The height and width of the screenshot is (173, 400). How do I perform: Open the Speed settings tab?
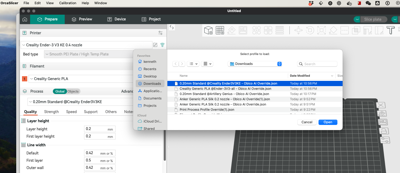click(x=71, y=112)
